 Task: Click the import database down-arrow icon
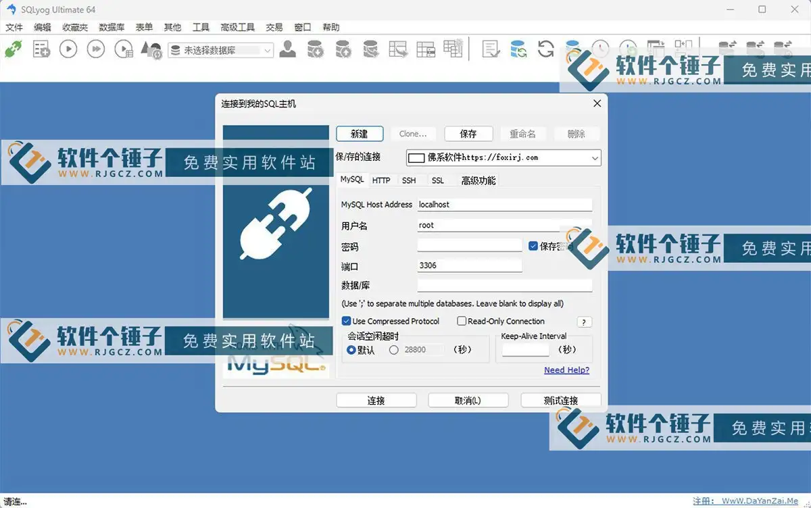315,49
